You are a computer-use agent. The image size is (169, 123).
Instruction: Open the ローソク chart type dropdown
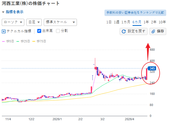(13, 22)
